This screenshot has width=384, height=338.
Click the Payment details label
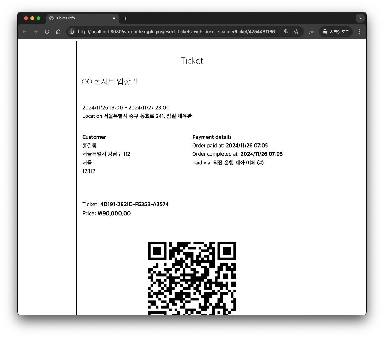pyautogui.click(x=212, y=137)
